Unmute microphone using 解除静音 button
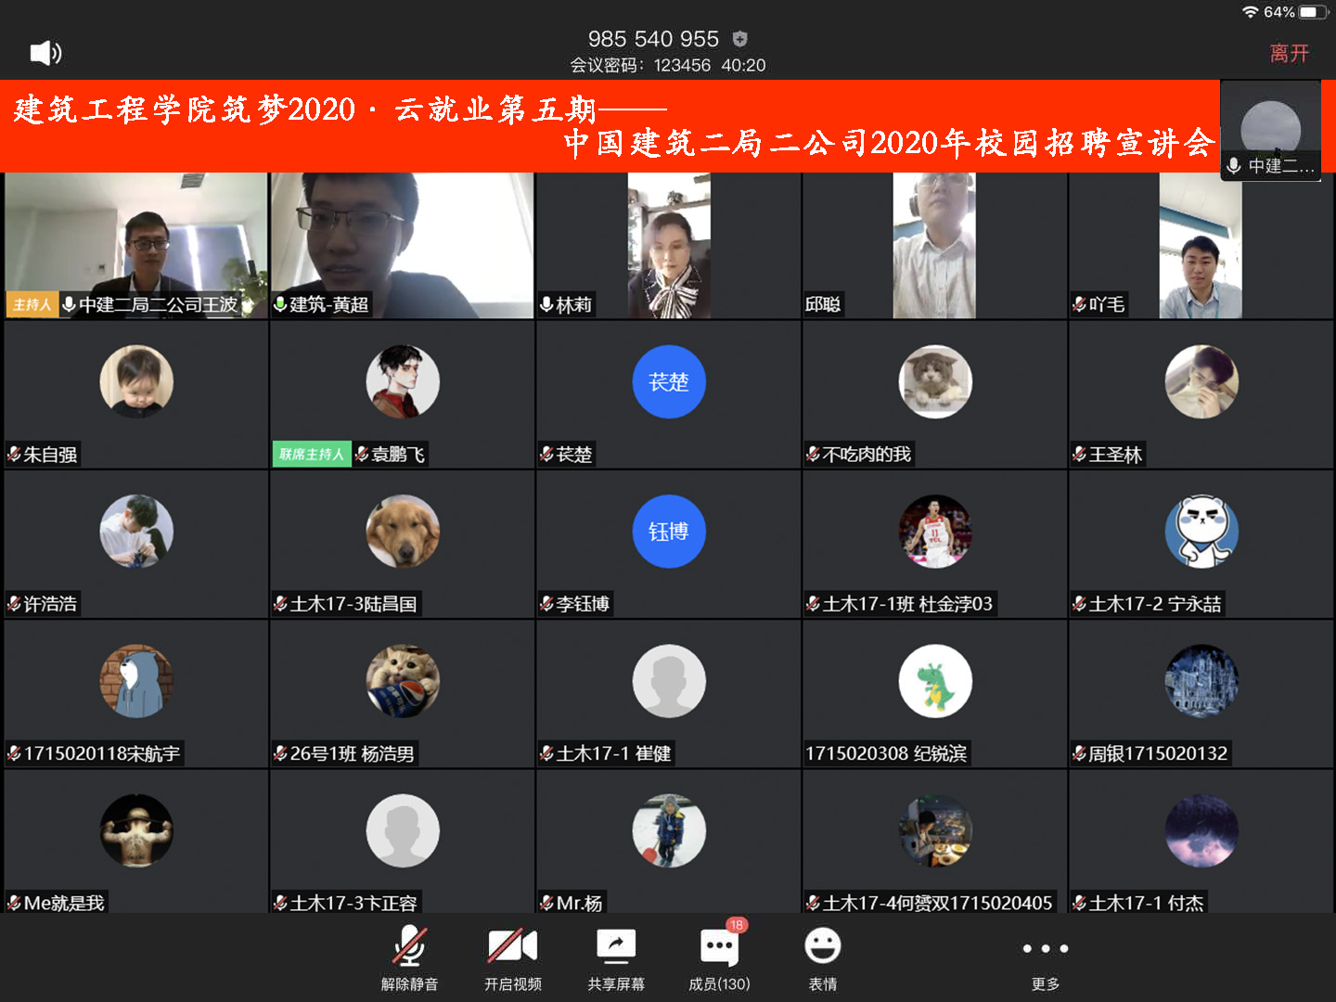This screenshot has height=1002, width=1336. point(409,957)
